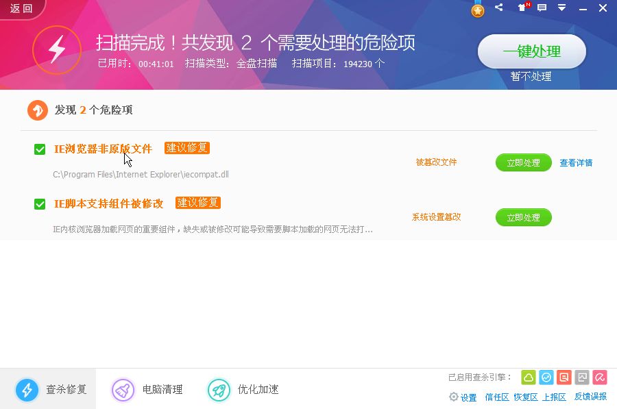The height and width of the screenshot is (409, 617).
Task: Open feedback via the message bubble icon
Action: click(542, 8)
